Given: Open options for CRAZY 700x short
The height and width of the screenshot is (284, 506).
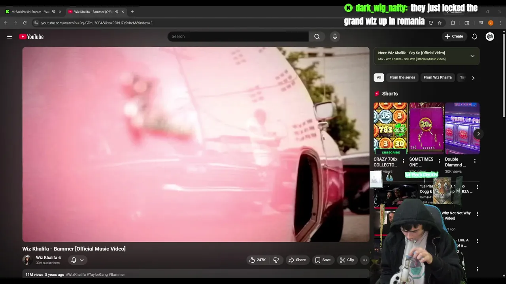Looking at the screenshot, I should pos(403,161).
